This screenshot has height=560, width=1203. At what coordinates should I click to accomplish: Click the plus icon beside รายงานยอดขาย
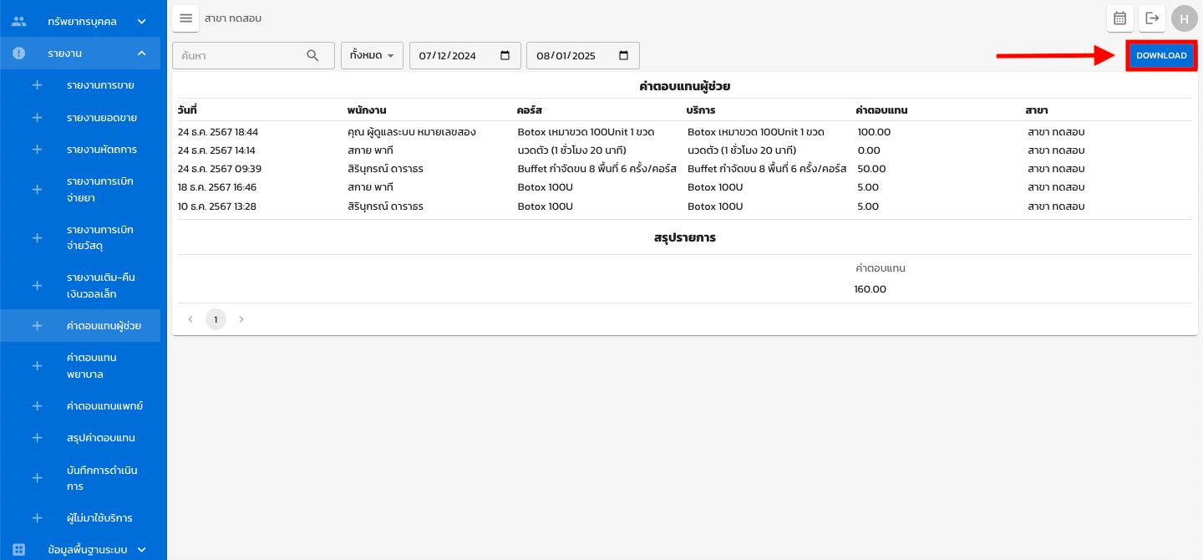[x=37, y=118]
